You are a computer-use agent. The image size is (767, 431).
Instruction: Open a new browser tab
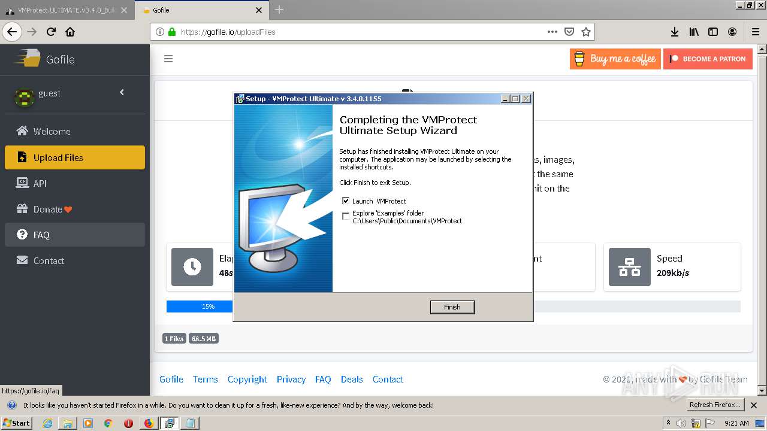pos(279,10)
